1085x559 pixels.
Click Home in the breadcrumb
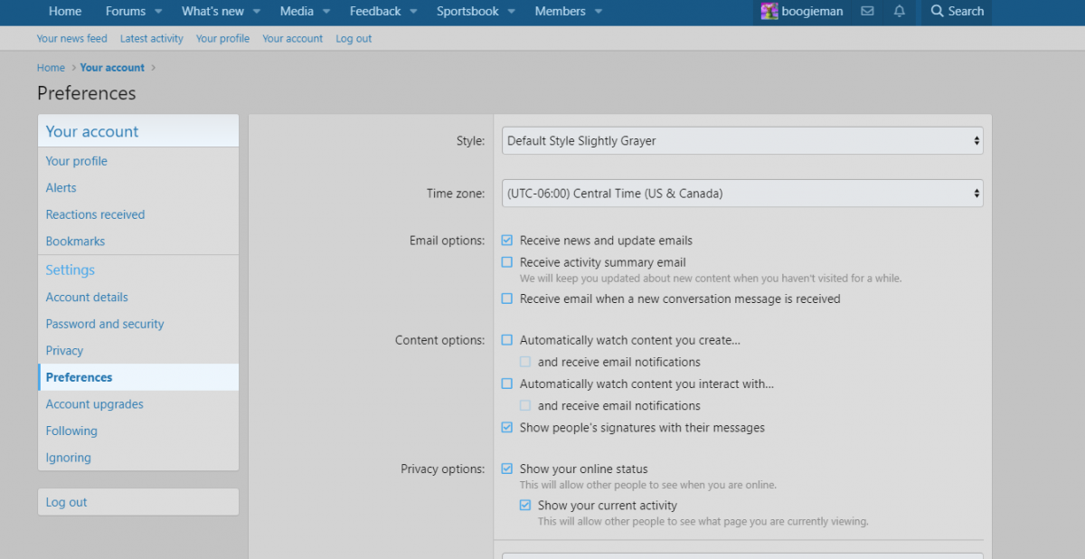[51, 68]
